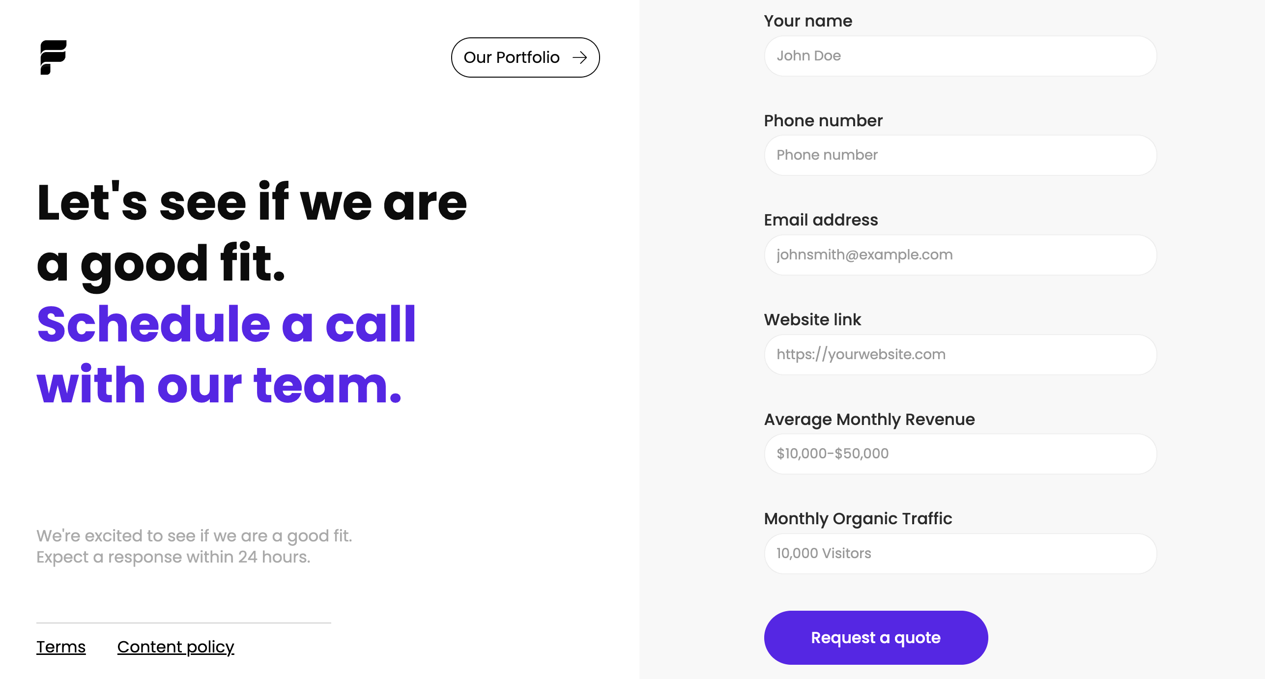
Task: Click the Content policy link
Action: coord(175,647)
